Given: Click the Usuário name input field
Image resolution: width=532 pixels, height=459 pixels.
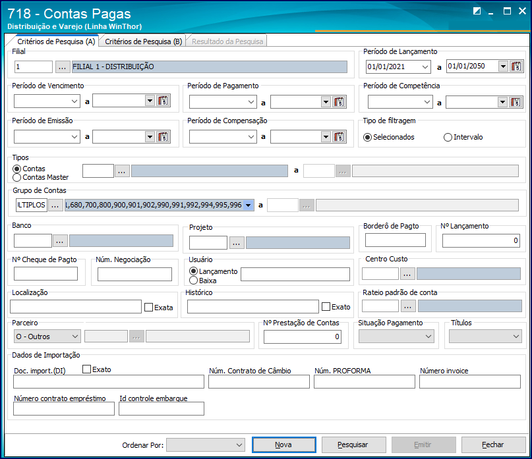Looking at the screenshot, I should point(295,274).
